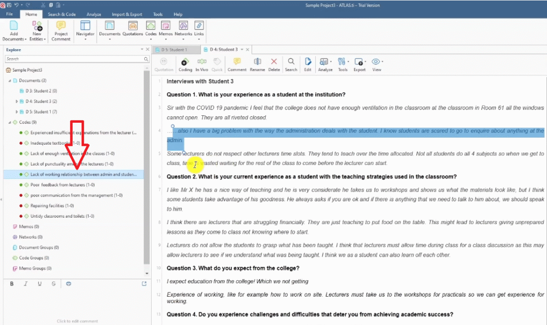Select the Poor feedback from lecturers code
This screenshot has height=325, width=547.
(62, 185)
